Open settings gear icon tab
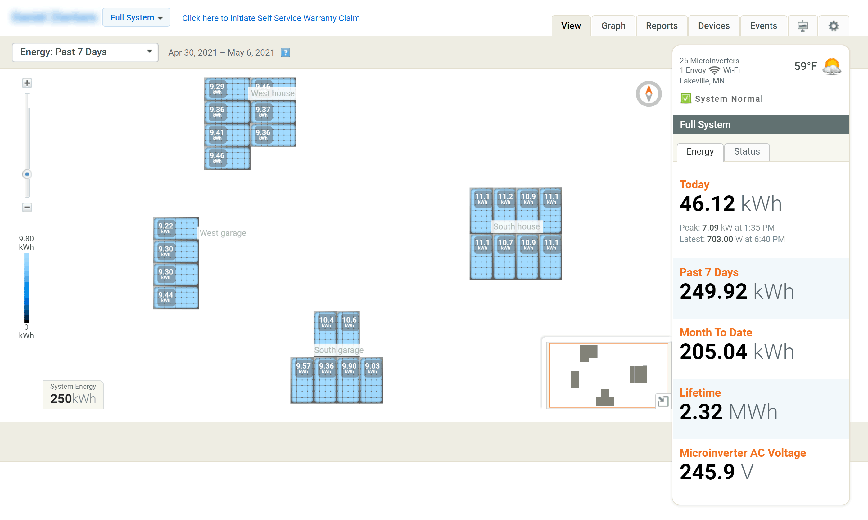This screenshot has width=868, height=520. [833, 26]
